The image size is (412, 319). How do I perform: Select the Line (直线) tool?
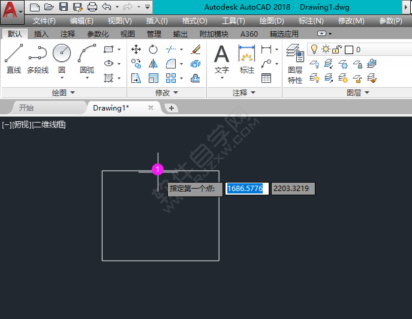(14, 59)
